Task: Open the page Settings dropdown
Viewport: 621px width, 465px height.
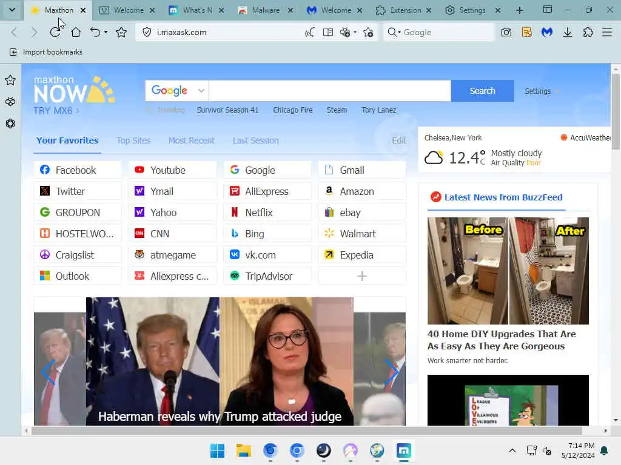Action: [x=542, y=91]
